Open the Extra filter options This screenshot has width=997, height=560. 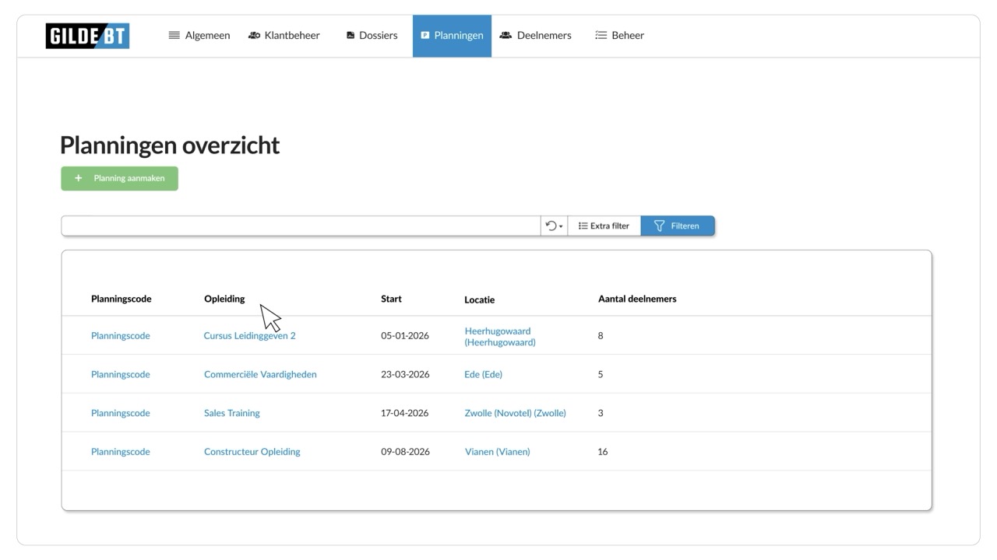(x=604, y=226)
